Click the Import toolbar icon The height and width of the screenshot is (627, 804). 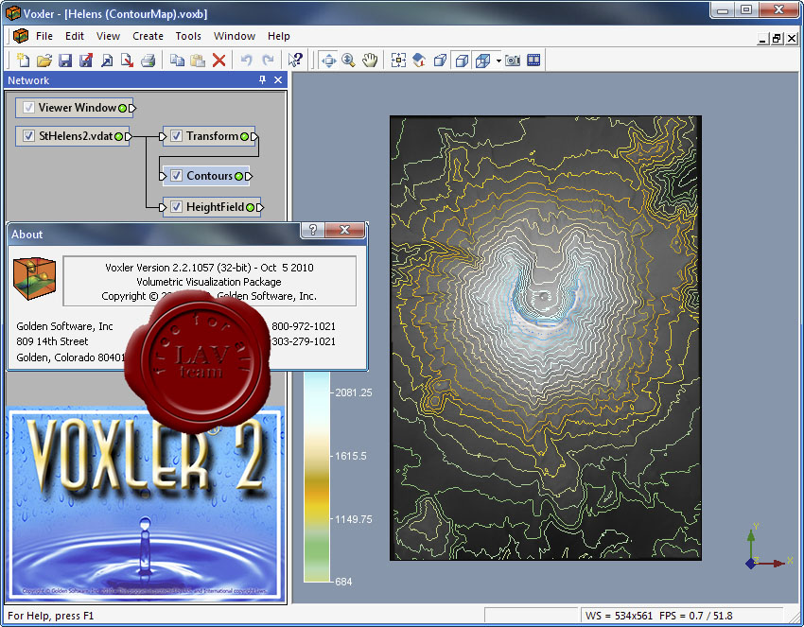click(107, 61)
